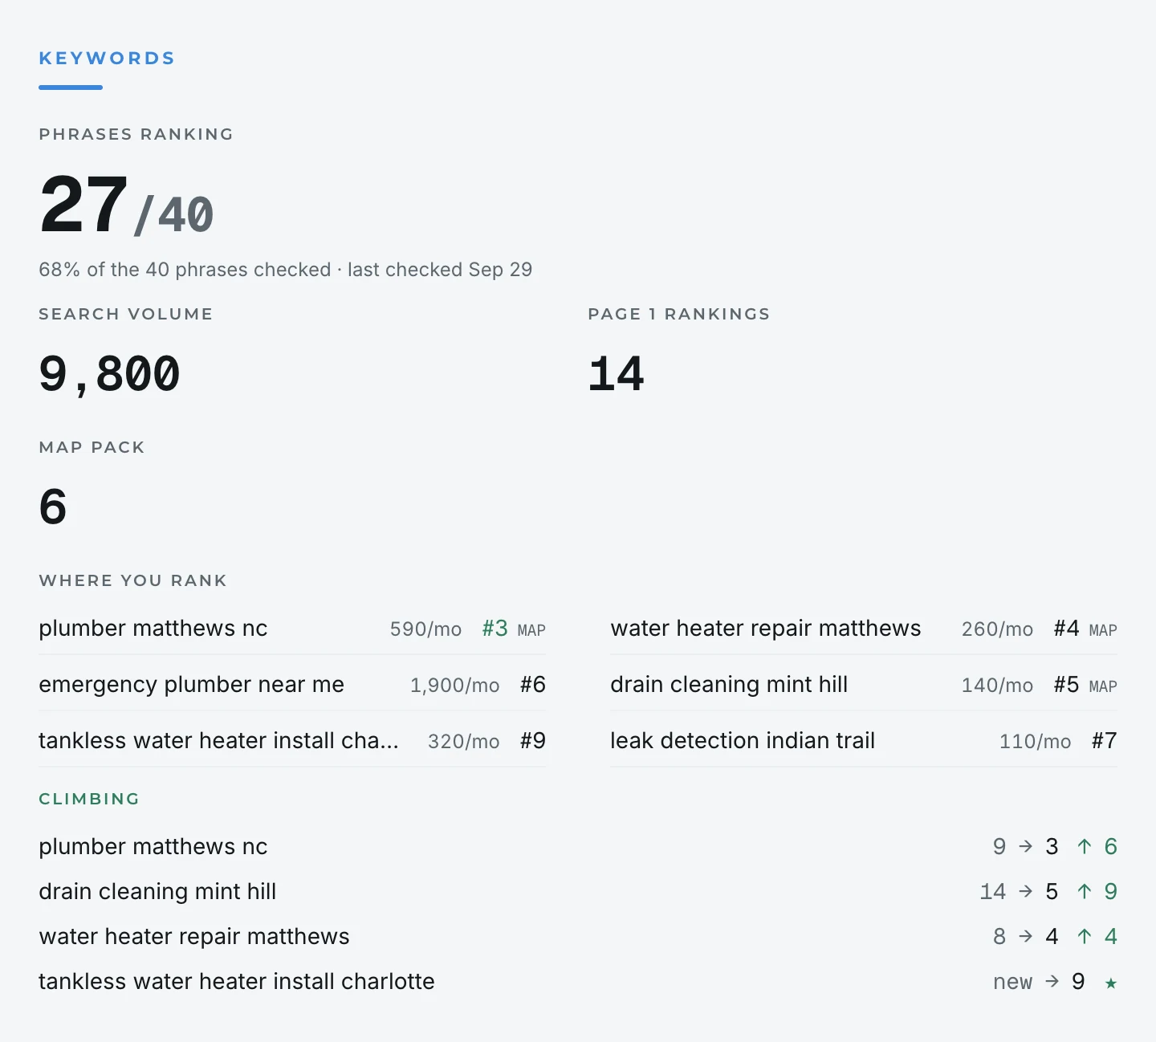Screen dimensions: 1156x1042
Task: Open 'plumber matthews nc' in Where You Rank
Action: (292, 629)
